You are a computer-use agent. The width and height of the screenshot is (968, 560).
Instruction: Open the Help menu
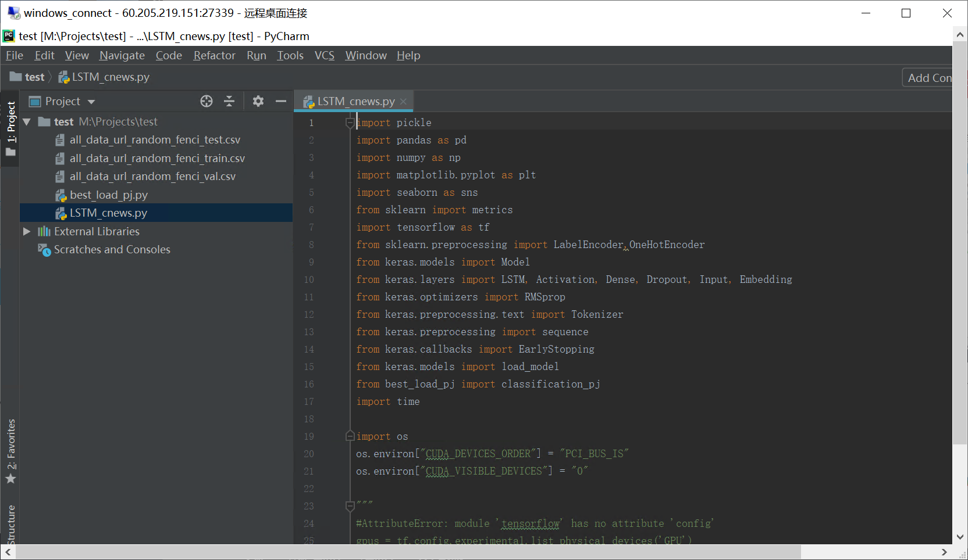[x=408, y=55]
